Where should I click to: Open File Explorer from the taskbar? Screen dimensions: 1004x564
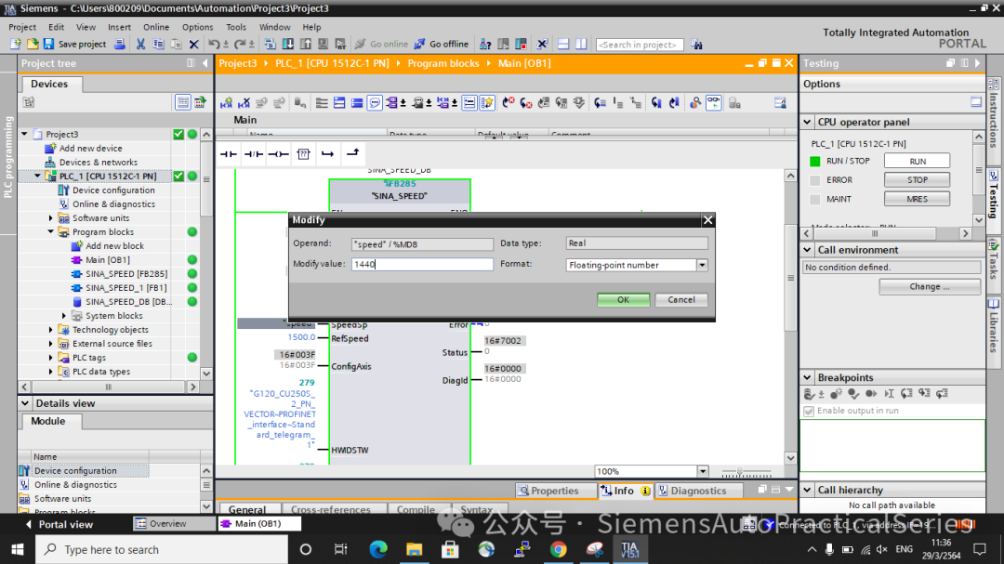coord(415,549)
